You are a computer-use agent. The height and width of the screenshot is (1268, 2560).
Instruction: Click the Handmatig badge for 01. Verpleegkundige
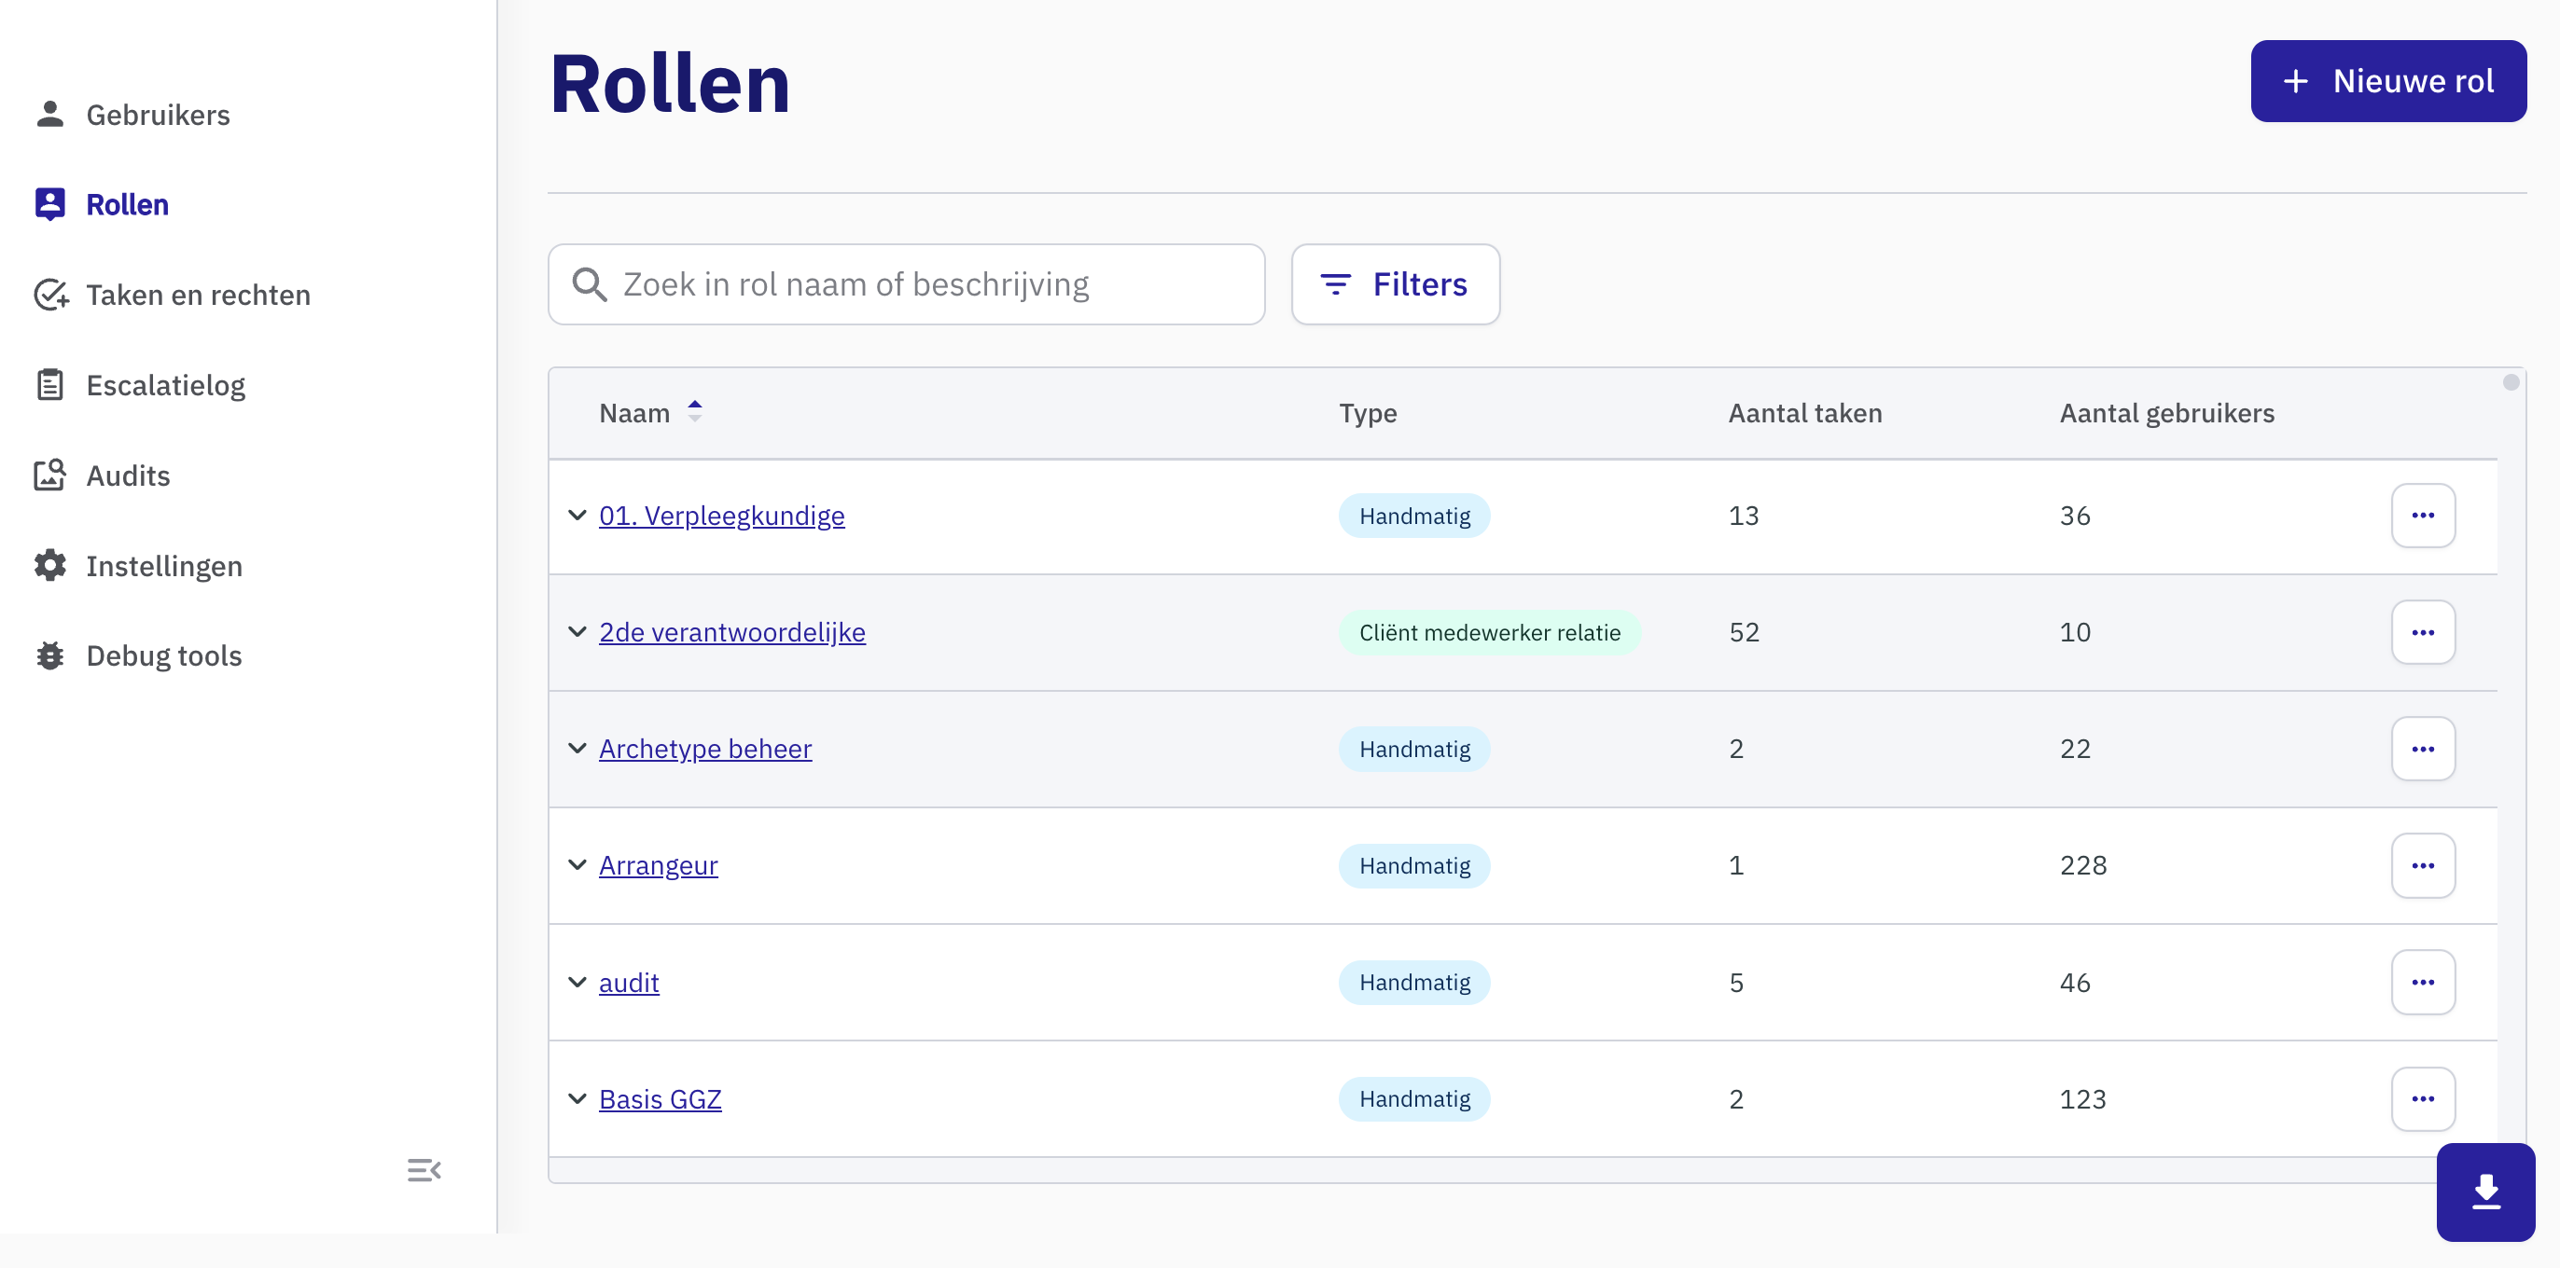pyautogui.click(x=1414, y=516)
